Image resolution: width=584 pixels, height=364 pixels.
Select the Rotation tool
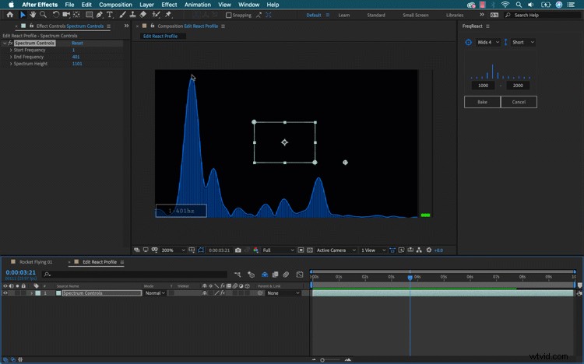click(55, 15)
